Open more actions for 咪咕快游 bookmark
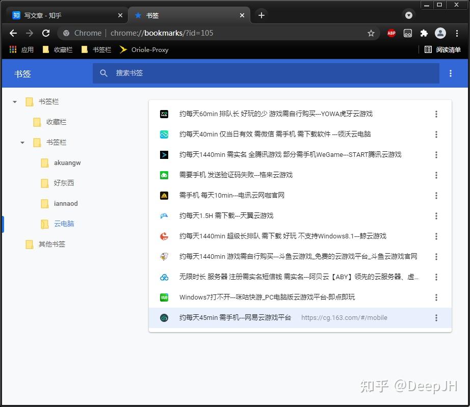 (x=436, y=297)
